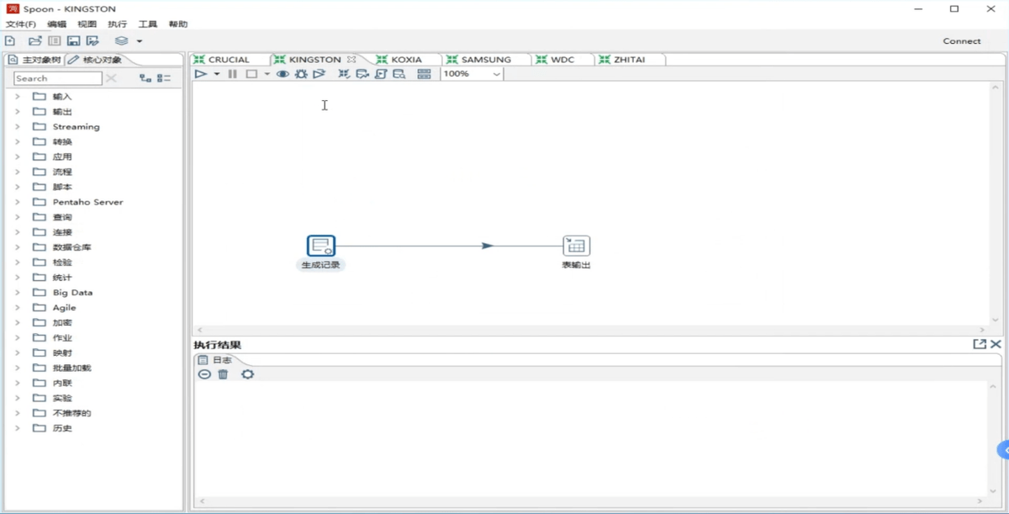Click the impact analysis icon
The width and height of the screenshot is (1009, 514).
(x=362, y=74)
